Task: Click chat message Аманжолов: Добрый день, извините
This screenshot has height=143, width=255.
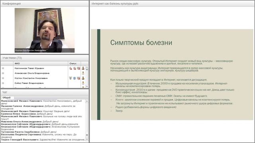Action: [39, 124]
